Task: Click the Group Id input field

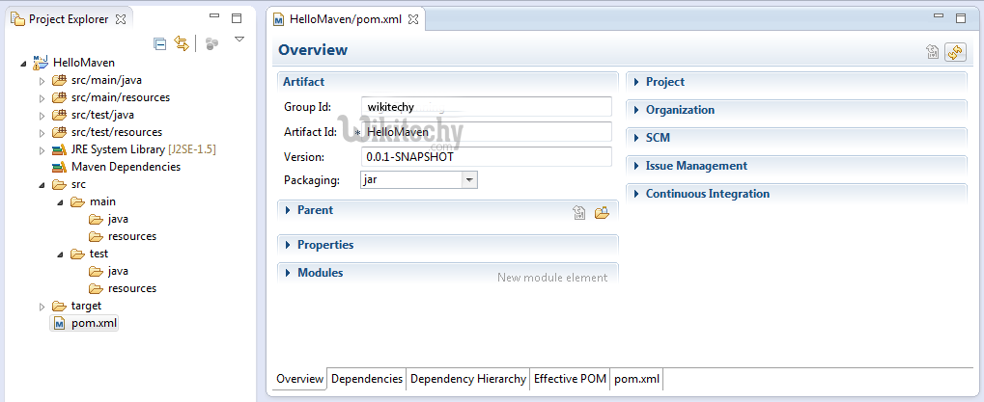Action: pyautogui.click(x=486, y=106)
